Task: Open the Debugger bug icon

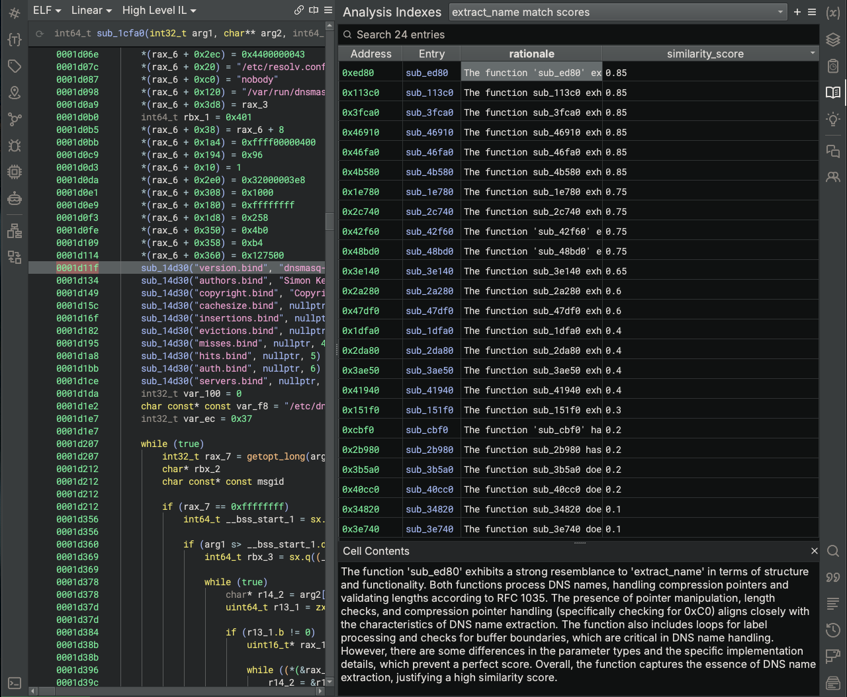Action: (15, 145)
